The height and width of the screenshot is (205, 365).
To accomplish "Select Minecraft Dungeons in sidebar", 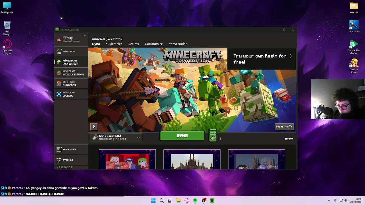I will [71, 83].
